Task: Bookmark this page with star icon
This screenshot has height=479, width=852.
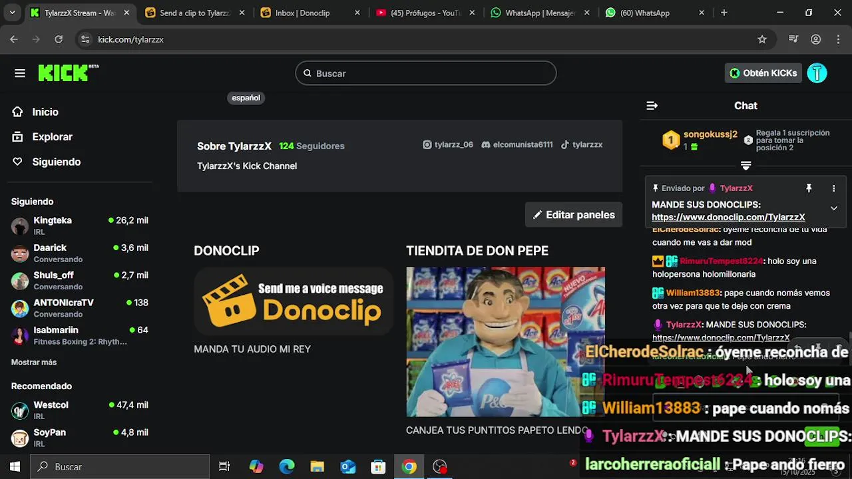Action: click(x=762, y=39)
